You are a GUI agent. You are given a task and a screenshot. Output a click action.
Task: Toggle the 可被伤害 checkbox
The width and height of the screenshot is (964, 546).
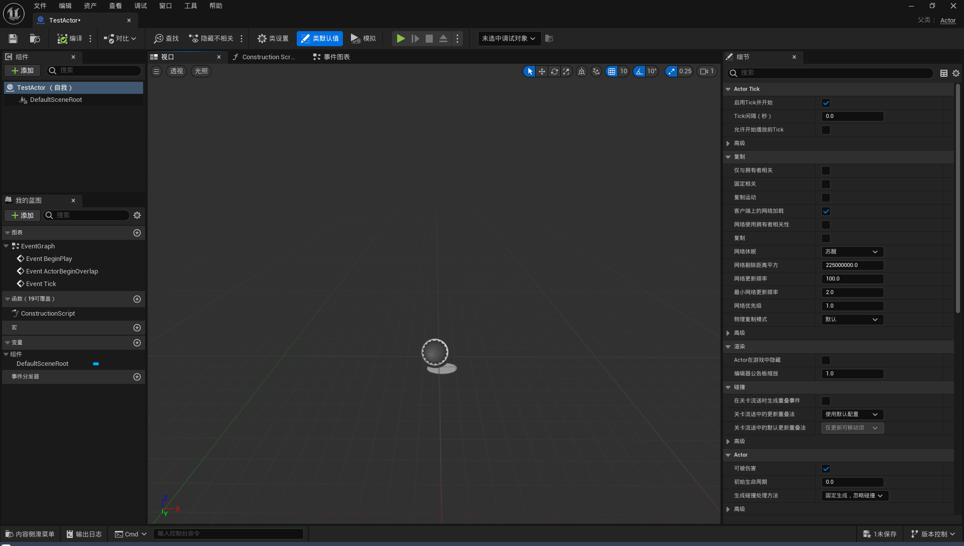[x=826, y=469]
